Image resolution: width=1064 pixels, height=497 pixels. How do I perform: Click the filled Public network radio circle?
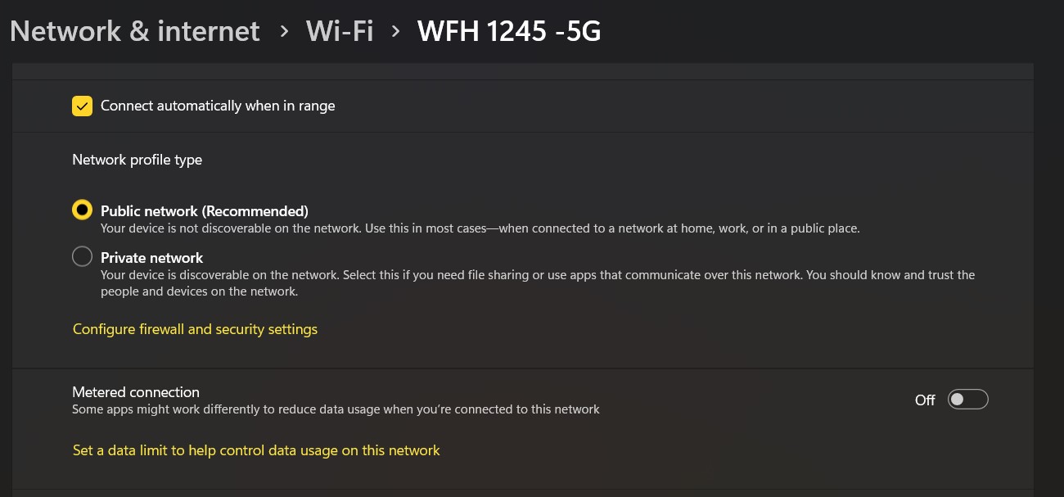(x=82, y=210)
